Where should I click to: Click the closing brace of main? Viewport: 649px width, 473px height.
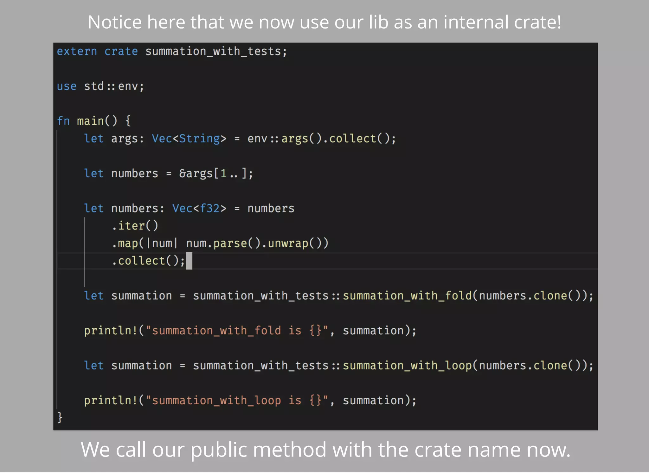[60, 418]
